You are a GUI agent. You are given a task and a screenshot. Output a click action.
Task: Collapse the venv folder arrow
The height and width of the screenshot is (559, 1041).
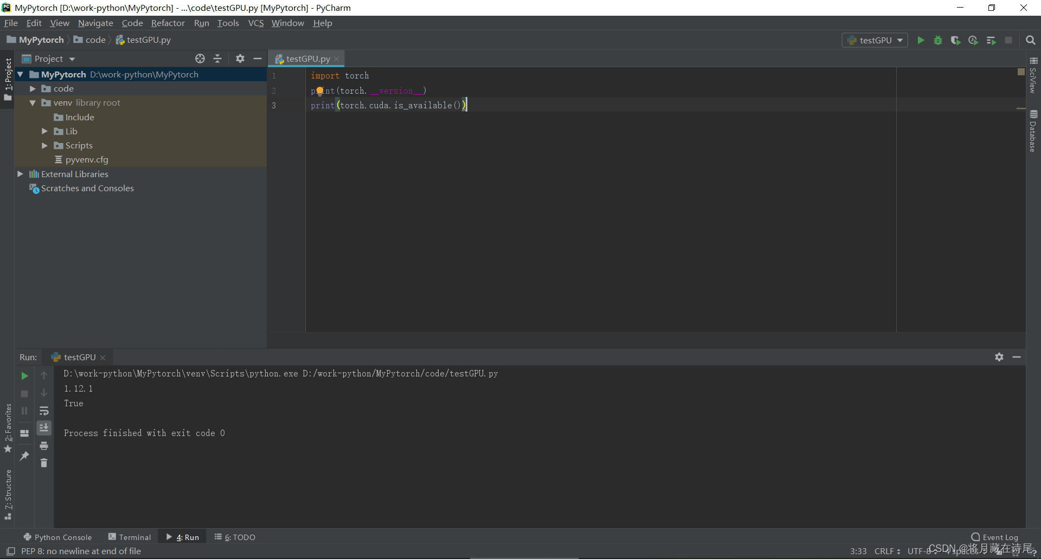(x=33, y=102)
